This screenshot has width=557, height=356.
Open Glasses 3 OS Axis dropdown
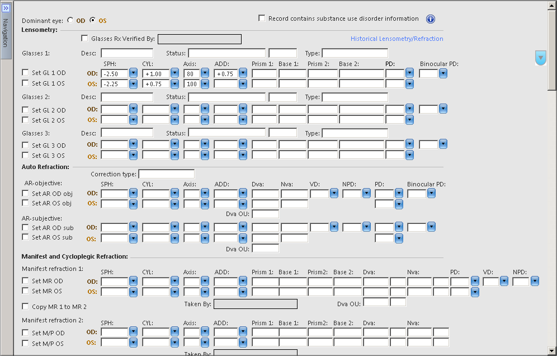(205, 155)
